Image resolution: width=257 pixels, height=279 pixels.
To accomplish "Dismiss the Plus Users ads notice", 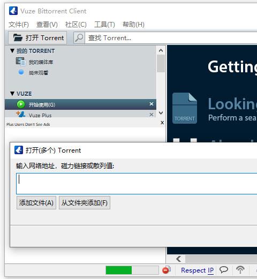I will coord(162,123).
